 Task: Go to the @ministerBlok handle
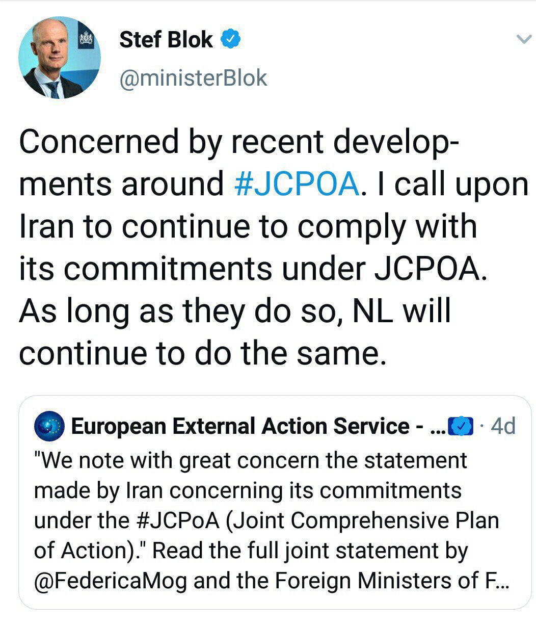point(193,78)
